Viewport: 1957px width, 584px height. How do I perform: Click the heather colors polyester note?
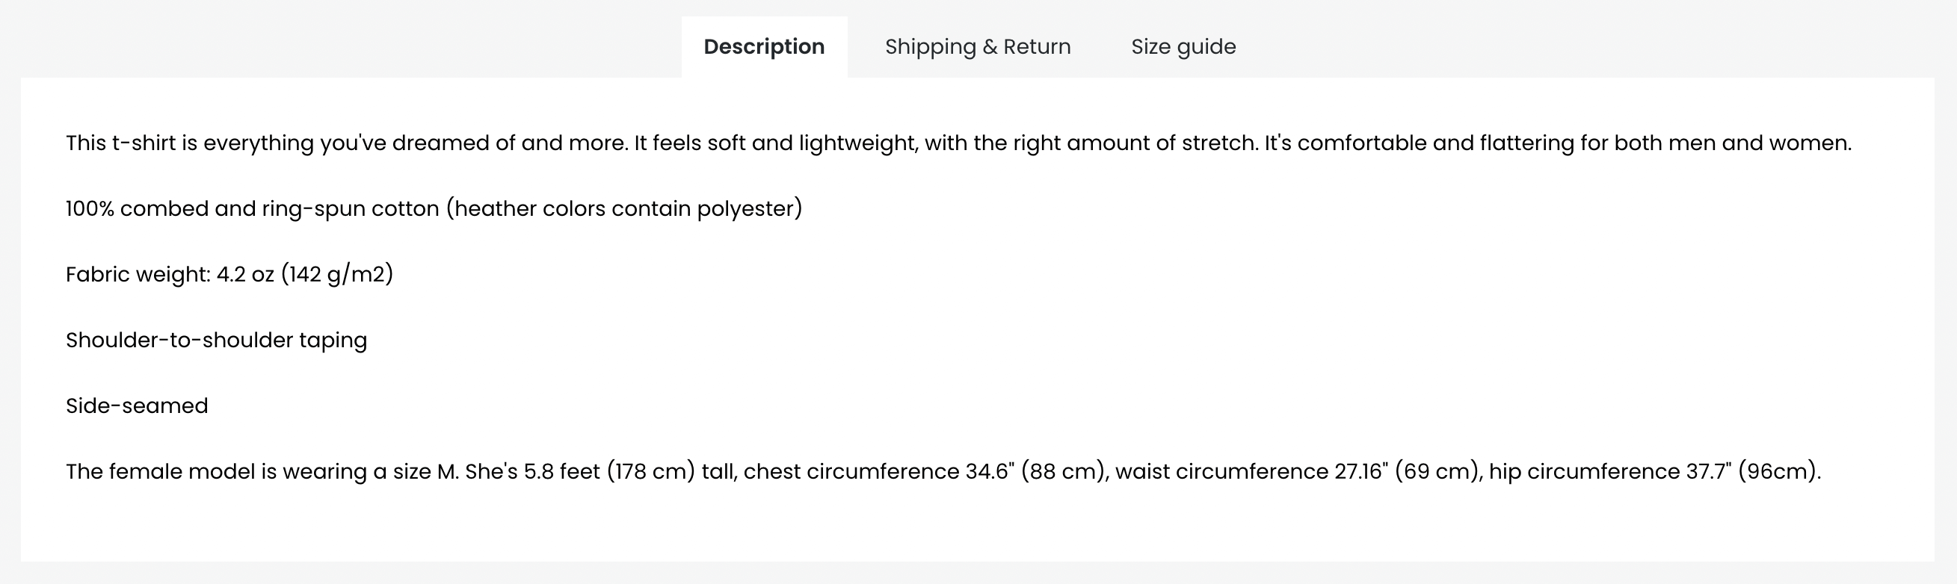point(623,209)
